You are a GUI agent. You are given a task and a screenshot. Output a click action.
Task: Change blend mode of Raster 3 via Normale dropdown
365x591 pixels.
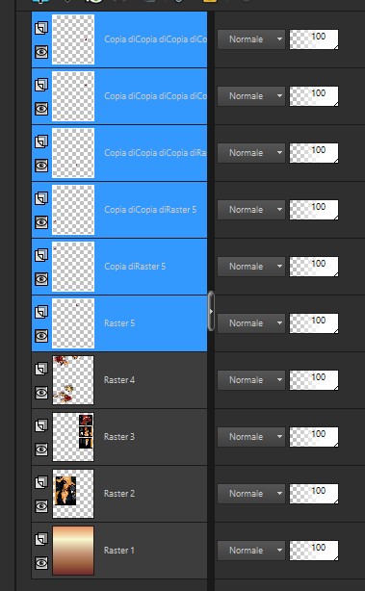point(251,437)
